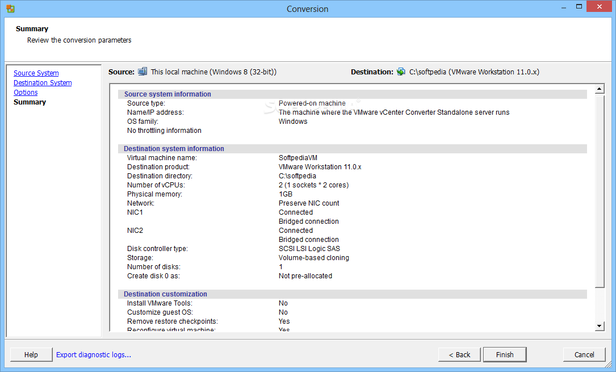Screen dimensions: 616x372
Task: Click the vertical scrollbar thumb
Action: [600, 191]
